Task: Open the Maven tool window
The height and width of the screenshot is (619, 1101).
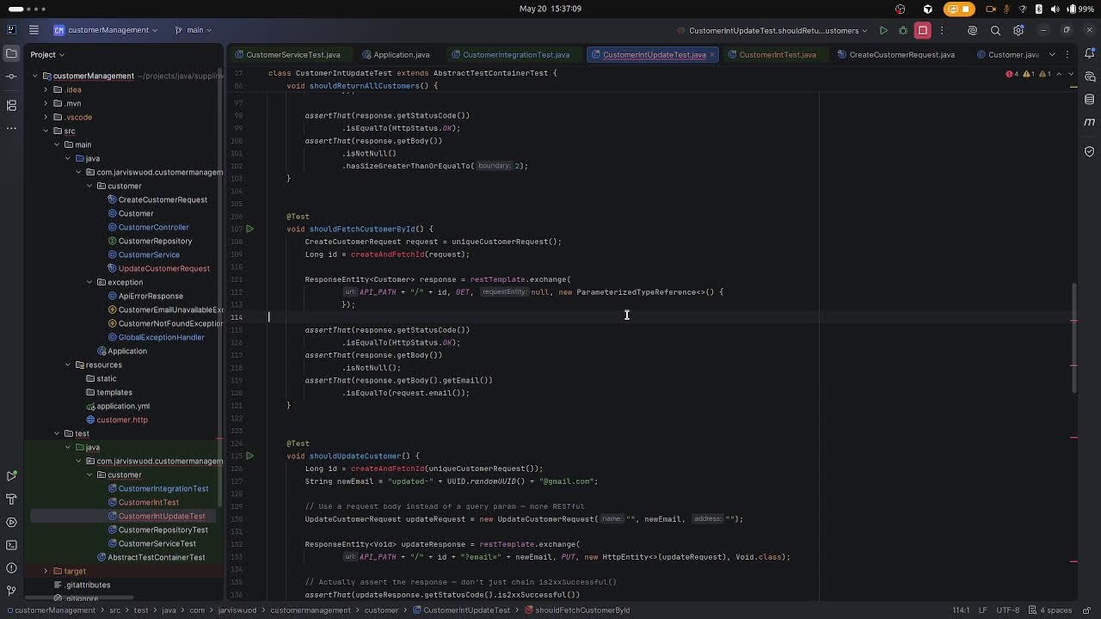Action: 1090,123
